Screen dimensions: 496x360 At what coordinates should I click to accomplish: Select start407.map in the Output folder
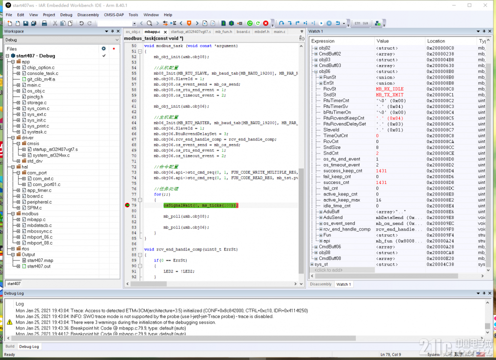pos(40,261)
